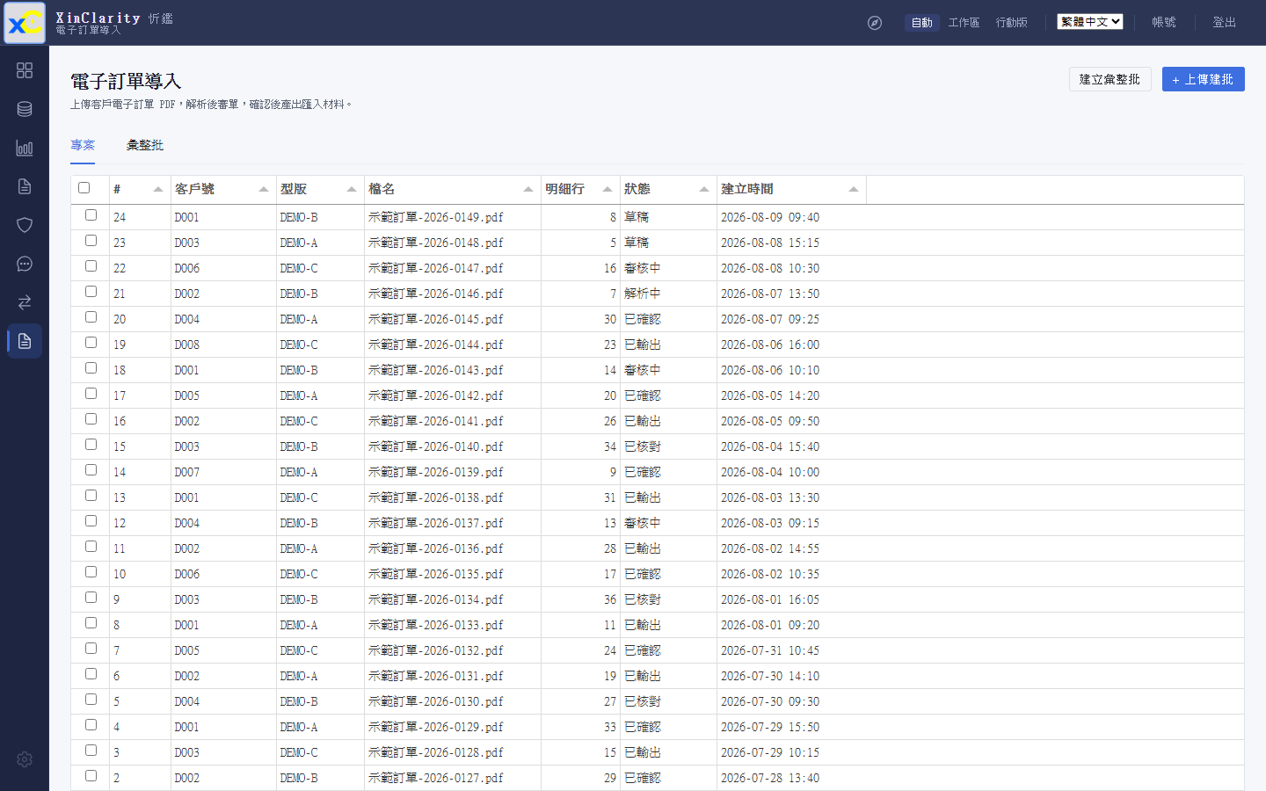Click timestamp 2026-08-09 09:40

click(770, 217)
